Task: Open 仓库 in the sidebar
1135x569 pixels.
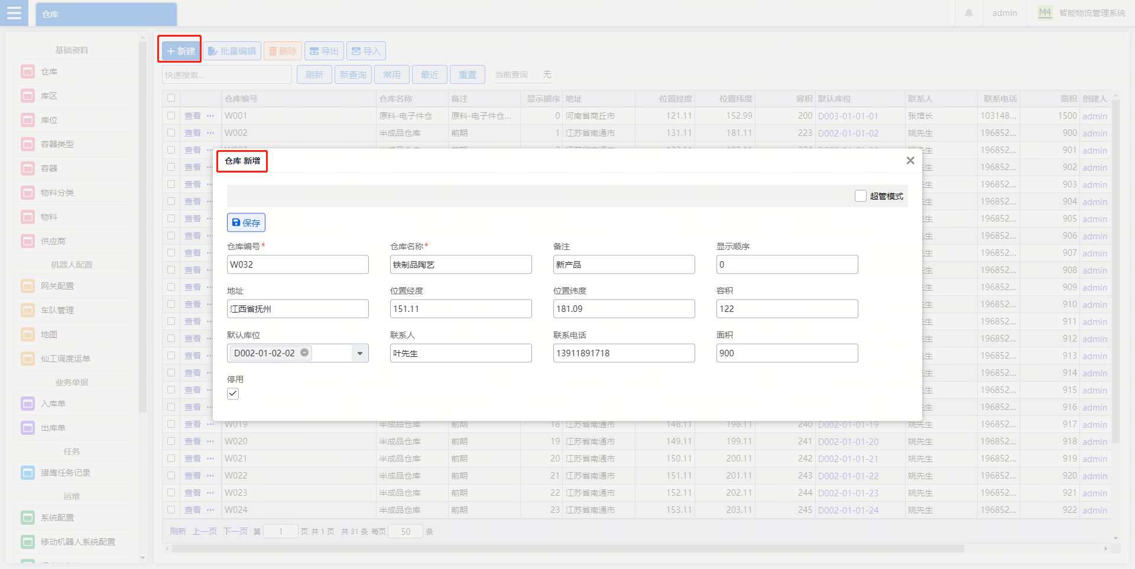Action: (x=72, y=71)
